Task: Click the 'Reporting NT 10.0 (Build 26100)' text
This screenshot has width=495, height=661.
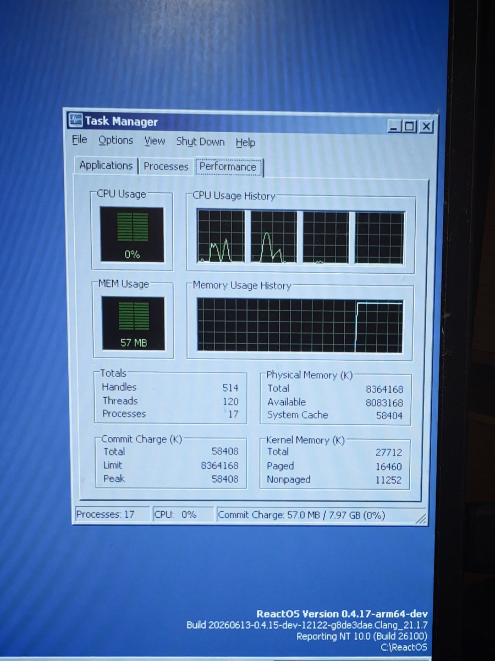Action: tap(362, 636)
